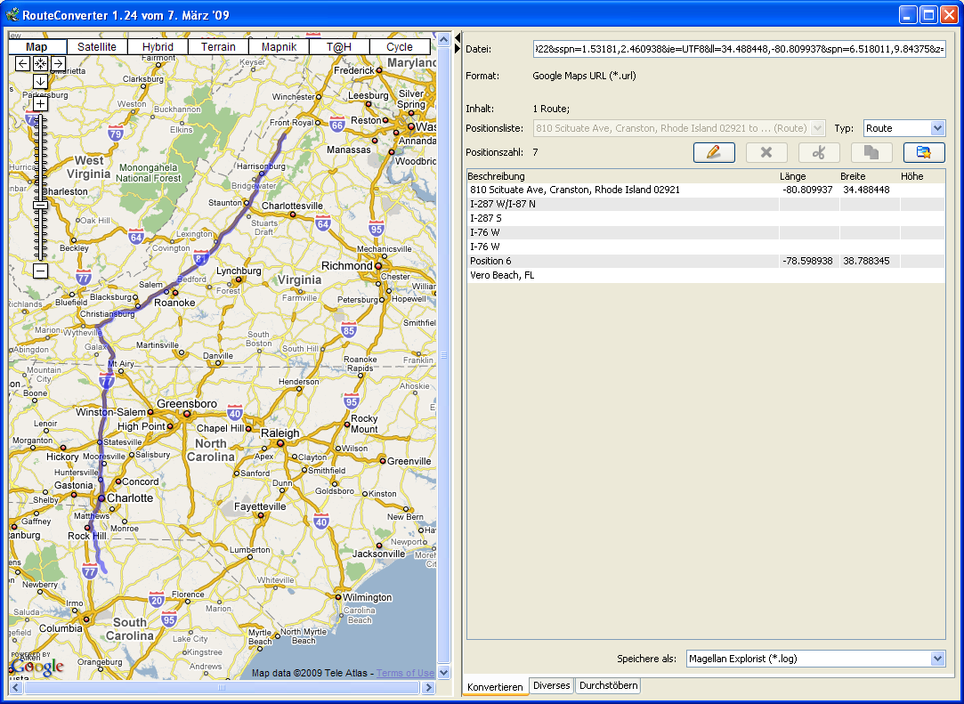This screenshot has height=704, width=964.
Task: Open the Diverses tab
Action: click(551, 686)
